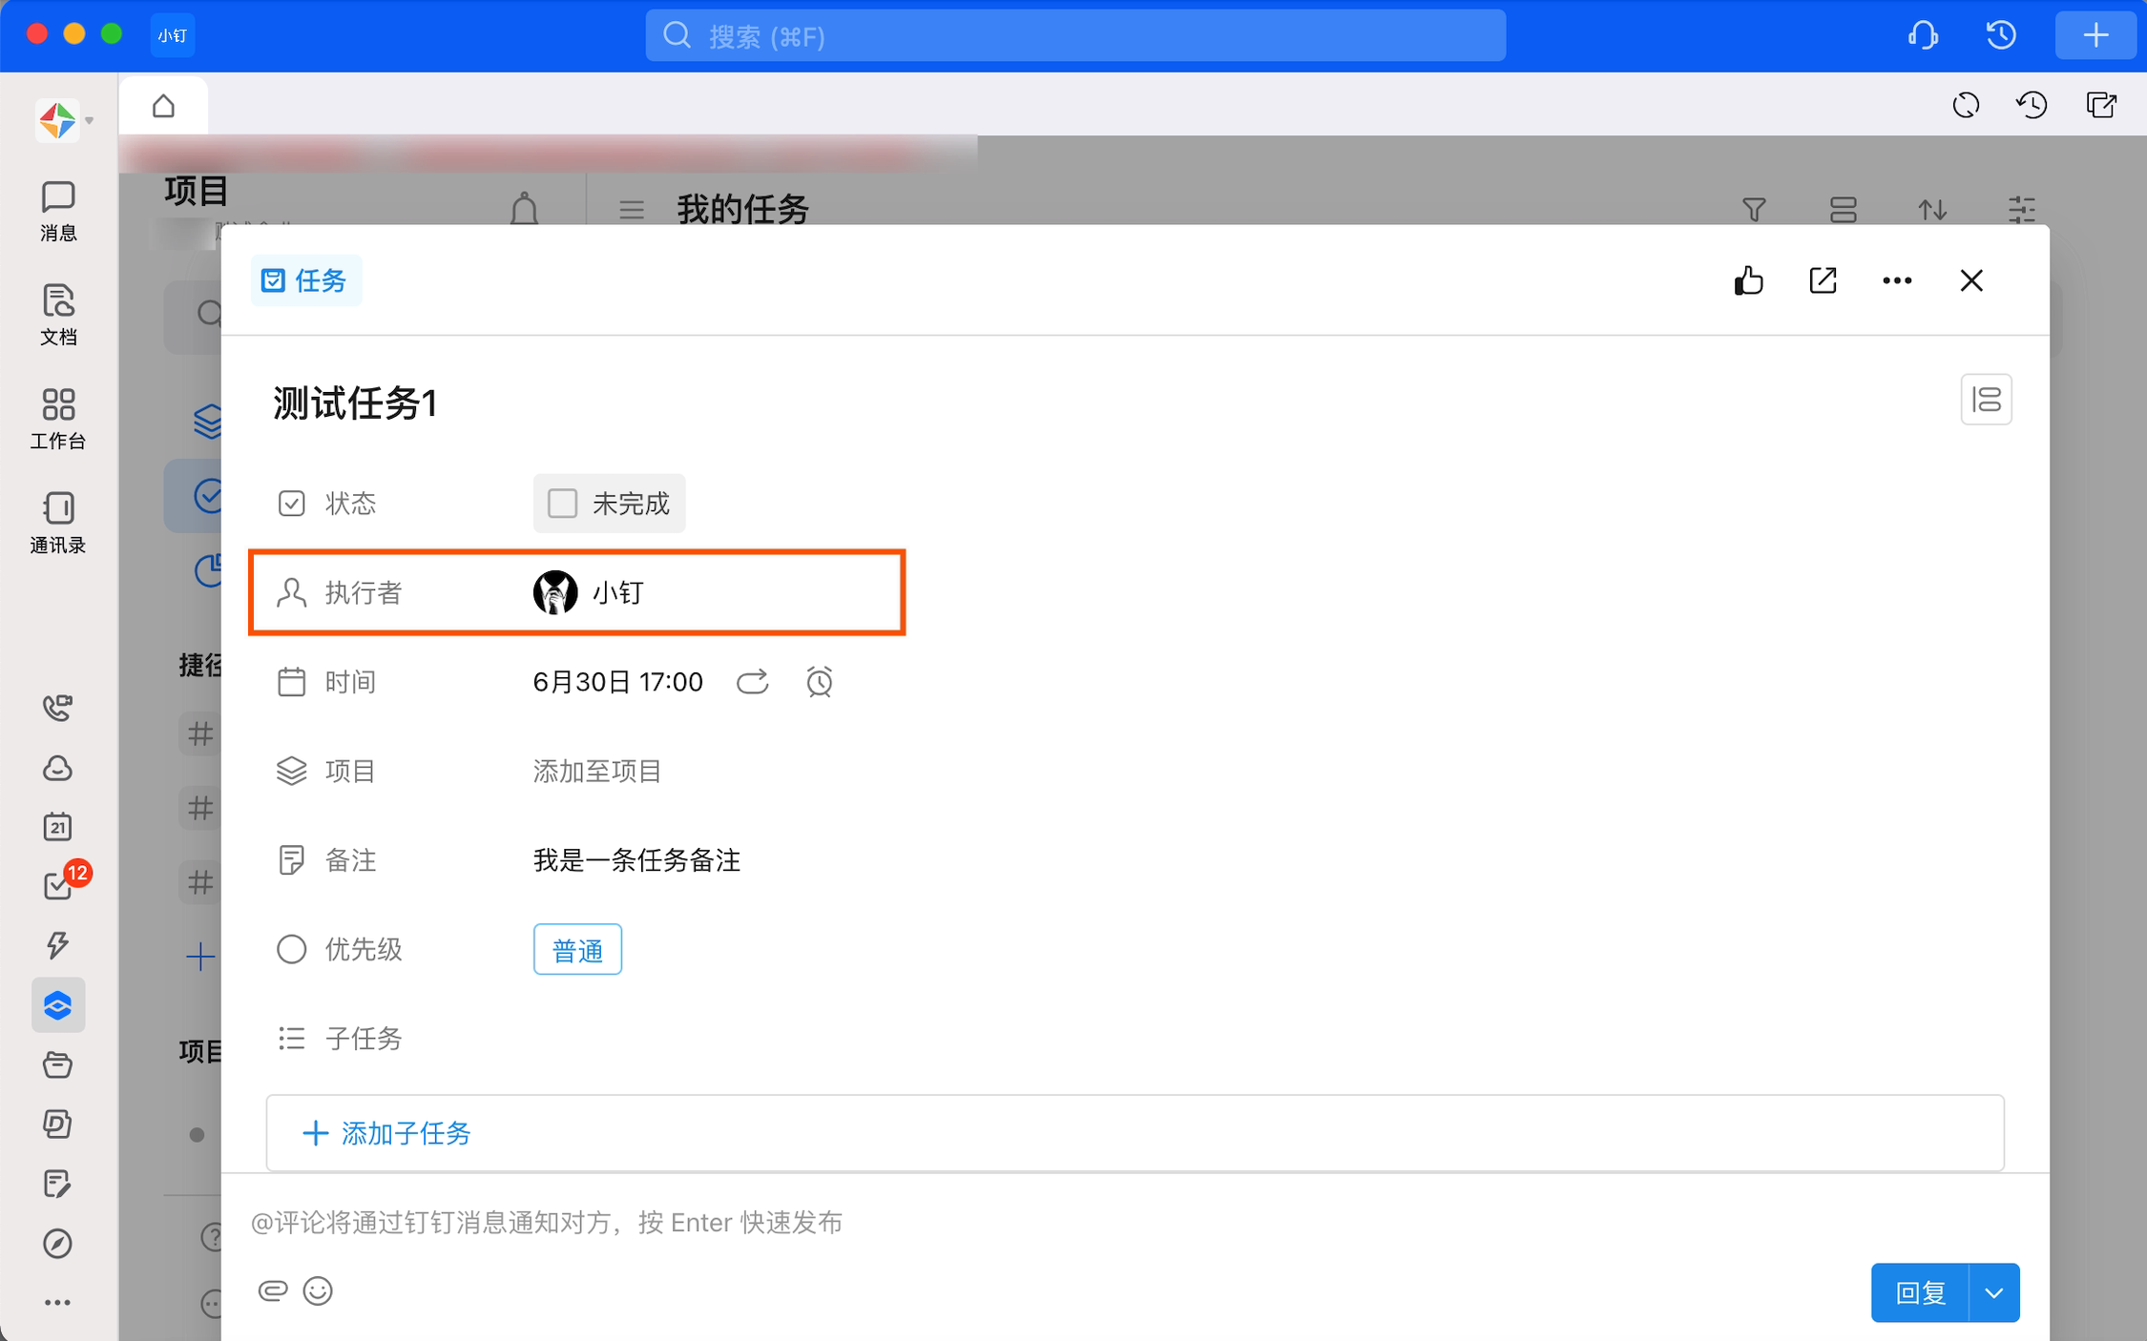
Task: Expand the 回复 button dropdown arrow
Action: tap(1993, 1293)
